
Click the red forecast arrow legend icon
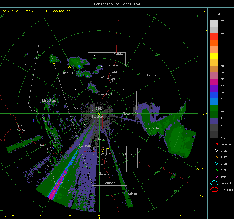(214, 144)
